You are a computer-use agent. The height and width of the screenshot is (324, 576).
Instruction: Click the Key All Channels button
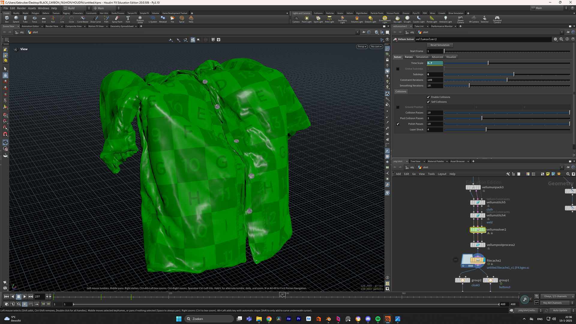[x=552, y=303]
